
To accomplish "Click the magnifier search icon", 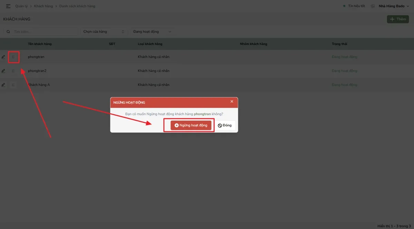I will 8,32.
